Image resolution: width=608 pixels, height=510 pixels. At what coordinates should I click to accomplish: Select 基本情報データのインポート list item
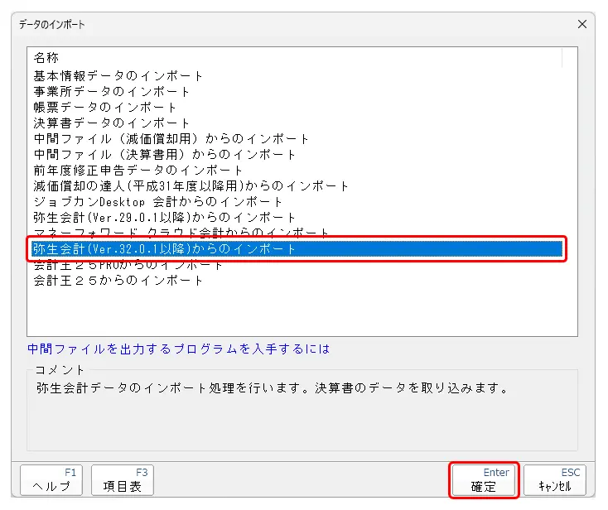118,75
